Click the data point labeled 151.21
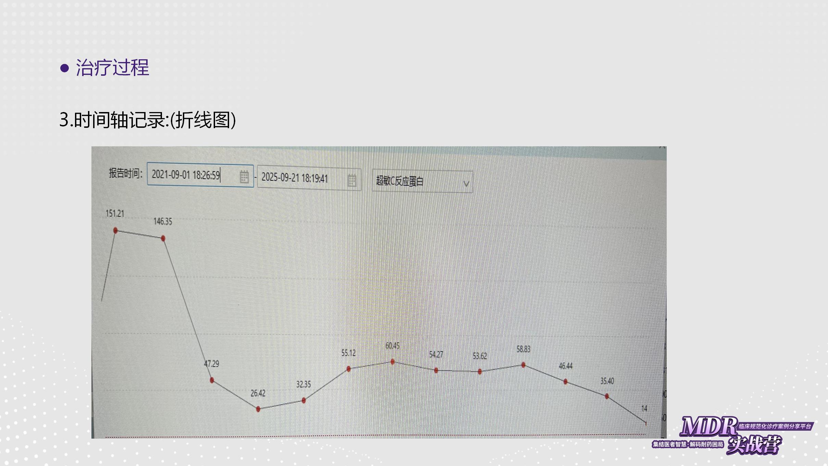Screen dimensions: 828x466 pos(115,231)
